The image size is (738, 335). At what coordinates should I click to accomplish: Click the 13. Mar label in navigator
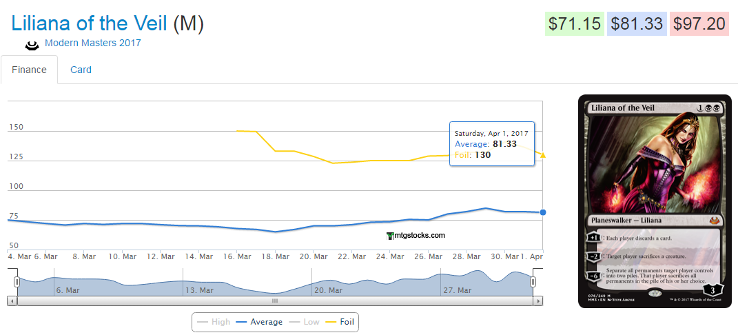point(199,290)
